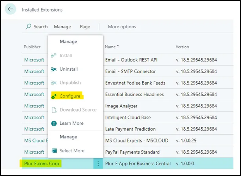This screenshot has height=176, width=241.
Task: Click the Install plug icon
Action: [54, 55]
